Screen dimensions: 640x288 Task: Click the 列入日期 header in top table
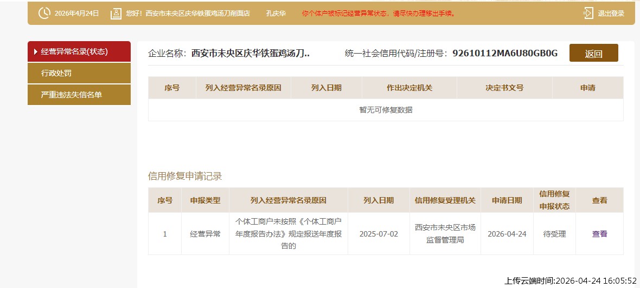point(326,88)
